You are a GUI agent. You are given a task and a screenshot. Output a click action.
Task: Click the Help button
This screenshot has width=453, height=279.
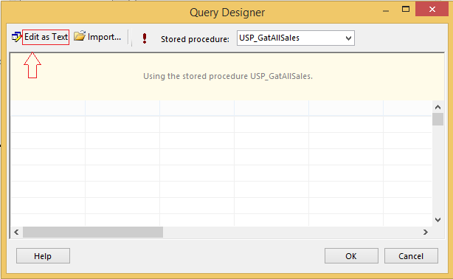[x=43, y=256]
